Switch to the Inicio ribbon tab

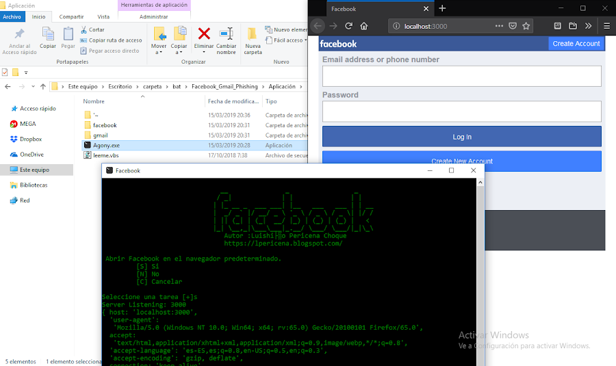(38, 16)
